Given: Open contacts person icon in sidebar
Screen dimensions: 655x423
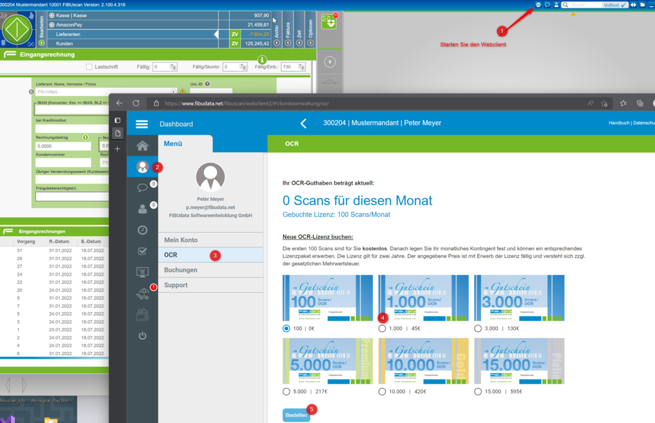Looking at the screenshot, I should coord(142,209).
